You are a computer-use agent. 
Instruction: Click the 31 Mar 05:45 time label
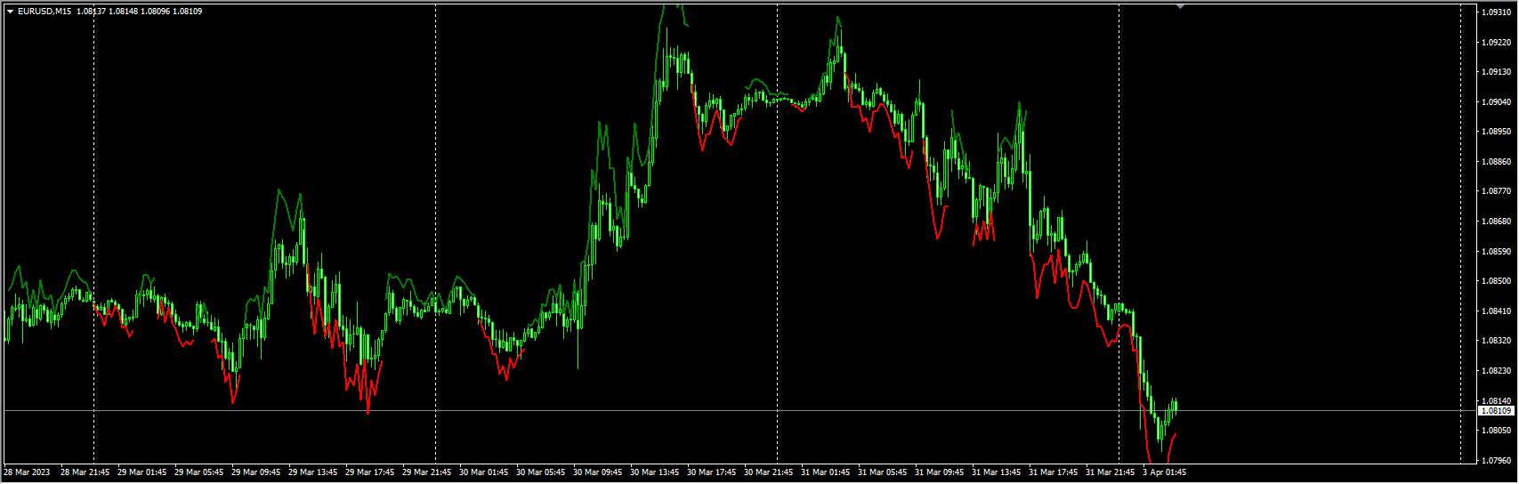(883, 472)
